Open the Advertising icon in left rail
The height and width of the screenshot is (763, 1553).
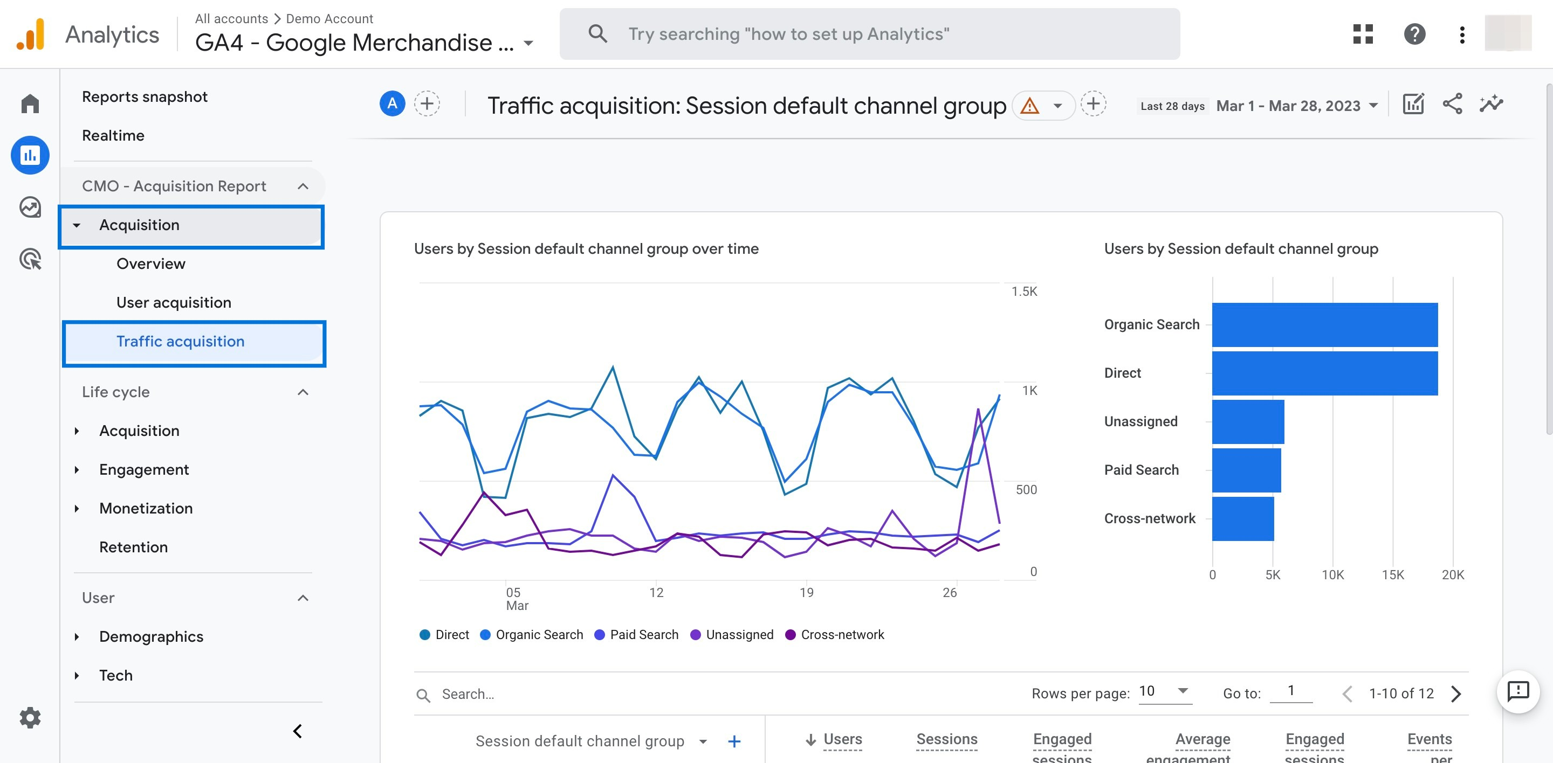click(x=30, y=259)
